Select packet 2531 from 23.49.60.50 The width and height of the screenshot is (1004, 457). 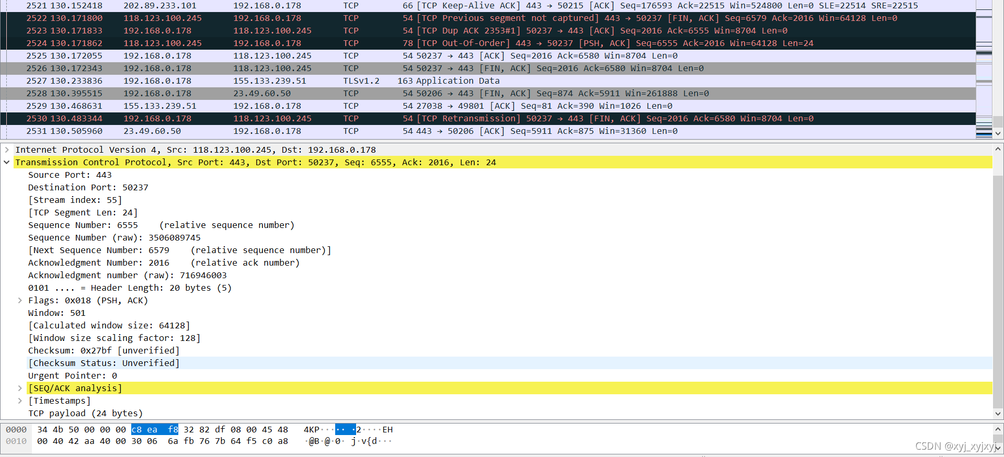tap(488, 131)
